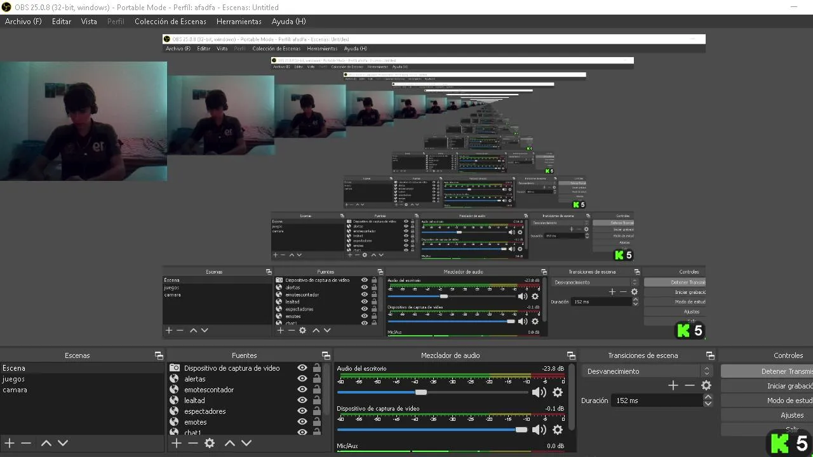Click Dispositivo de captura volume slider

(432, 430)
